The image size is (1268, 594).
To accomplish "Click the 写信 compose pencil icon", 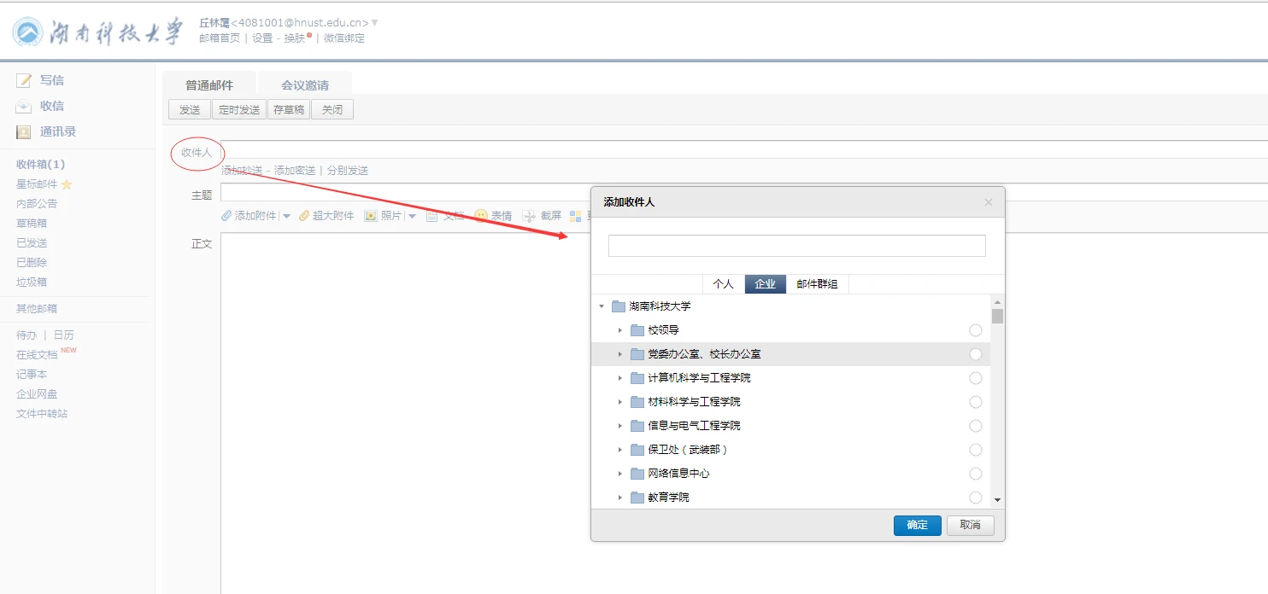I will pos(24,80).
